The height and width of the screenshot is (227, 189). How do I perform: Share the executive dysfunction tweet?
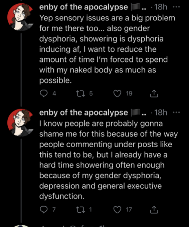154,210
